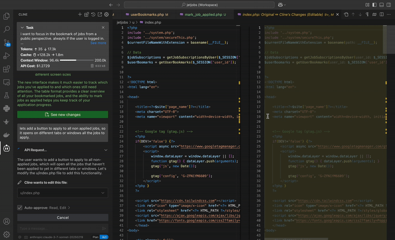Send message with paper plane icon
Viewport: 395px width, 240px height.
coord(104,229)
